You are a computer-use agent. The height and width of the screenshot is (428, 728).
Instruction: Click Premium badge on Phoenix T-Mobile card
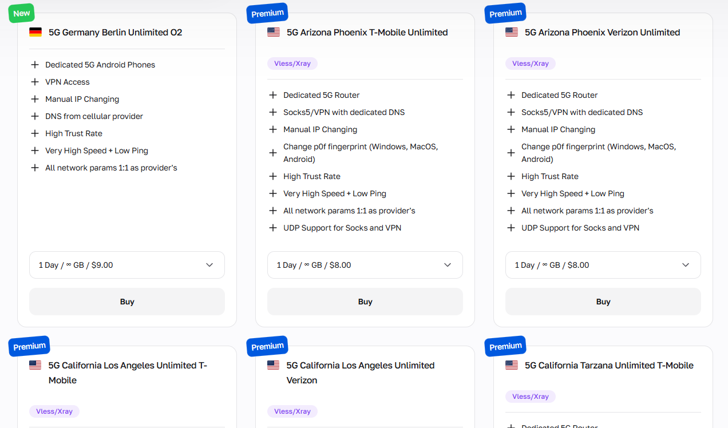click(x=267, y=13)
